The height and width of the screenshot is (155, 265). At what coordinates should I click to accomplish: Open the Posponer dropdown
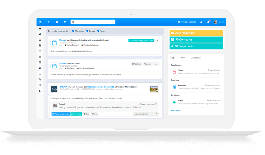click(148, 64)
